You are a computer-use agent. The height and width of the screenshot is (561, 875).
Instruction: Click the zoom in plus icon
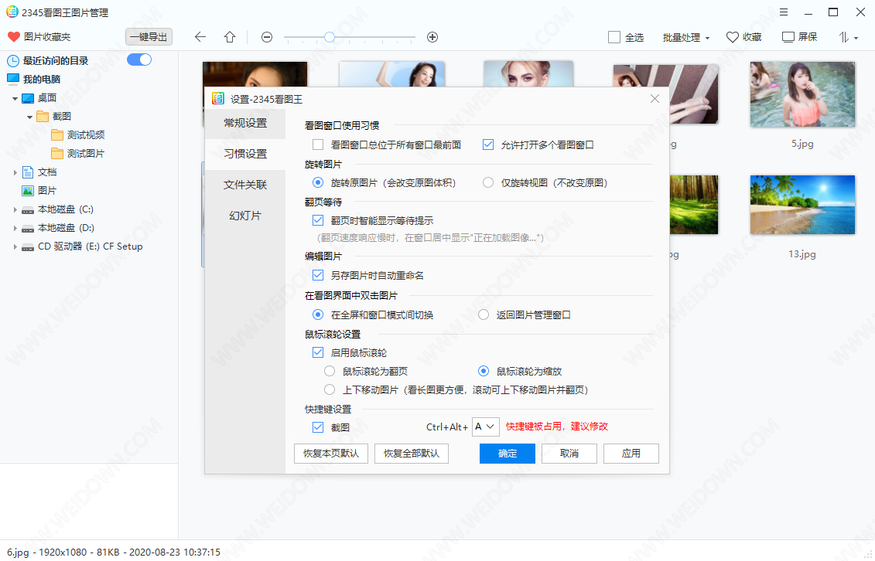pos(432,37)
